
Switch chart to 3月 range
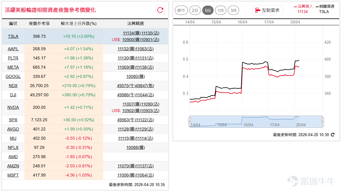[x=233, y=10]
